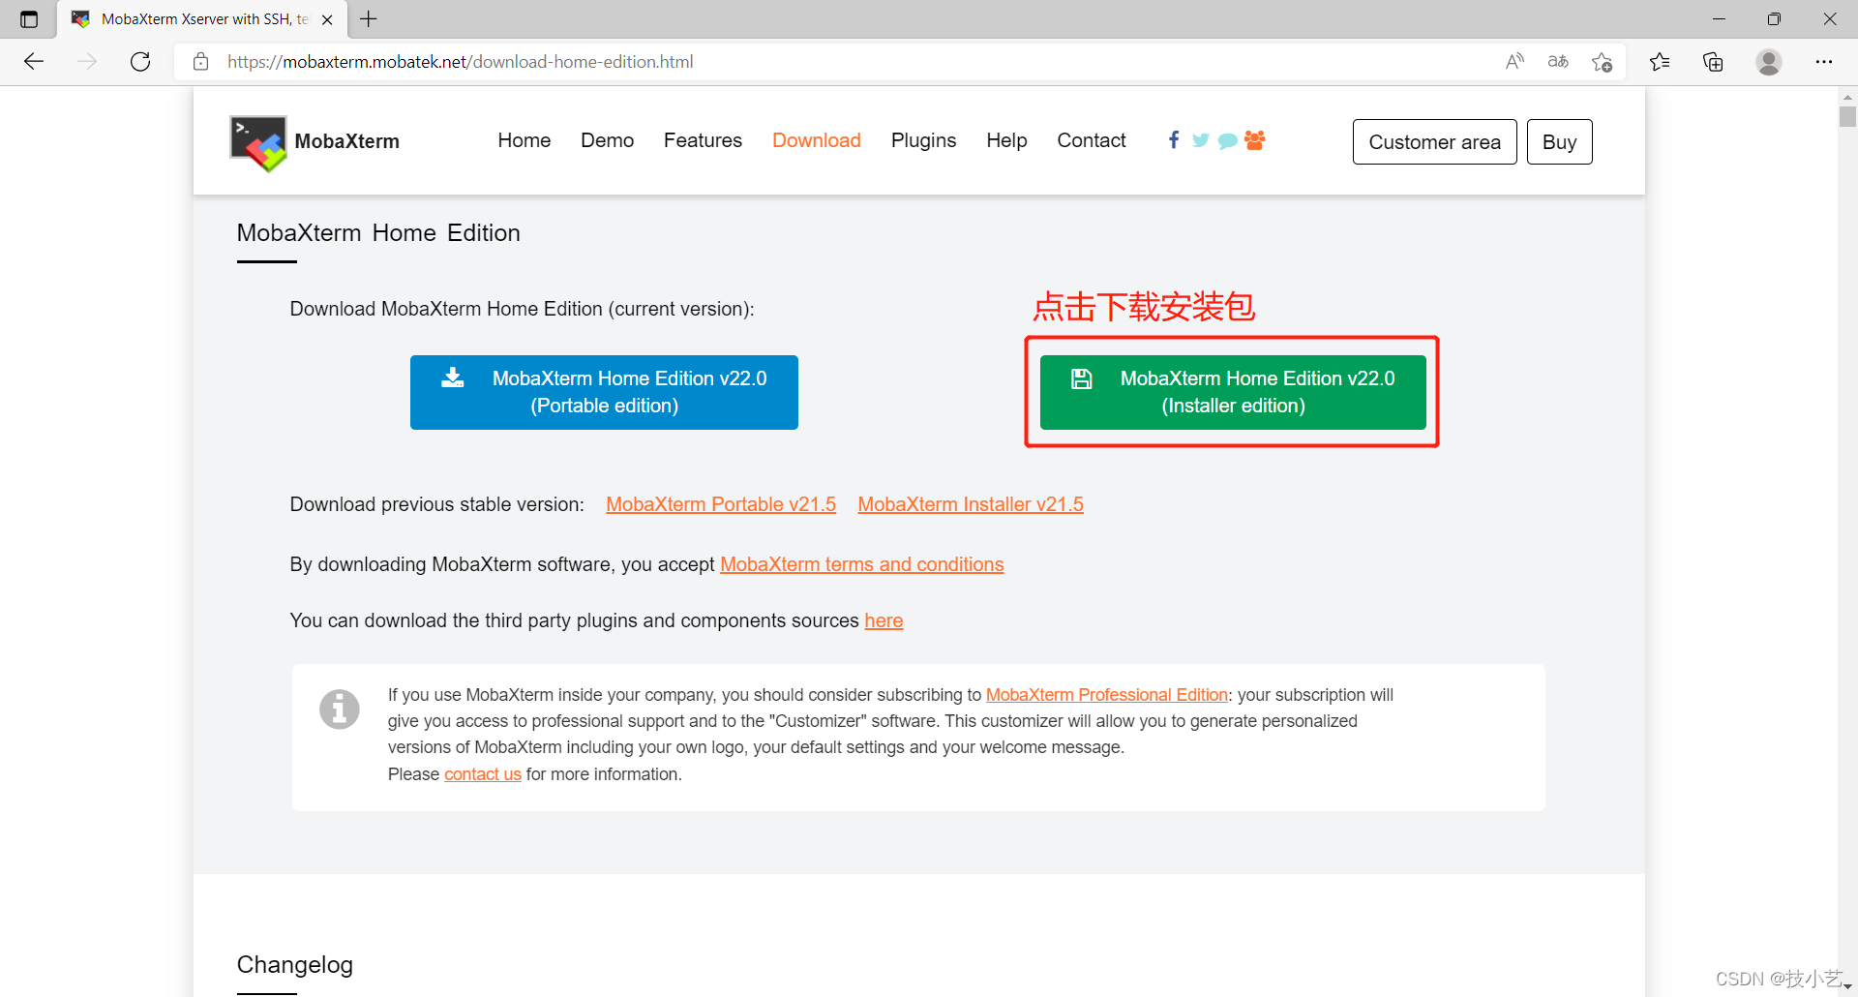The width and height of the screenshot is (1858, 997).
Task: Open the browser profile avatar
Action: click(x=1769, y=62)
